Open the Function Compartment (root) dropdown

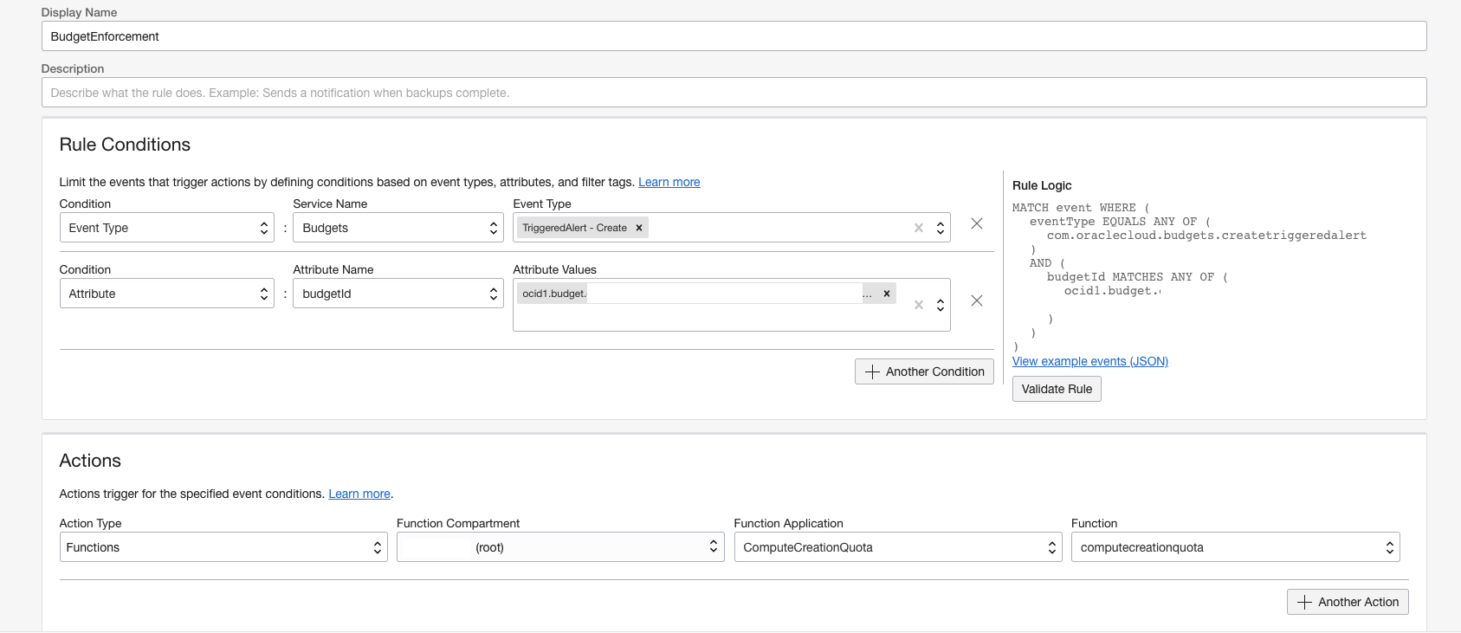click(x=560, y=547)
